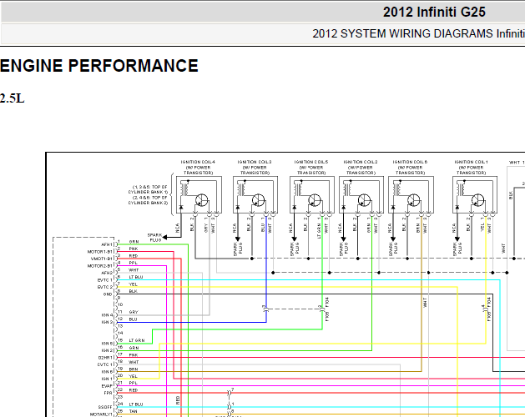Viewport: 525px width, 417px height.
Task: Click the SSOFF pin label
Action: pyautogui.click(x=105, y=407)
